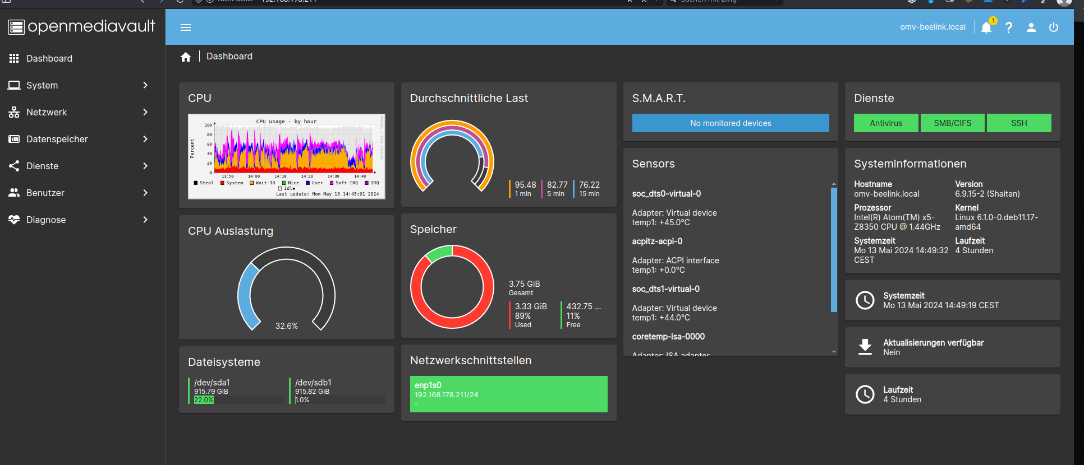The image size is (1084, 465).
Task: Click sensor entry coretemp-isa-0000
Action: (x=668, y=337)
